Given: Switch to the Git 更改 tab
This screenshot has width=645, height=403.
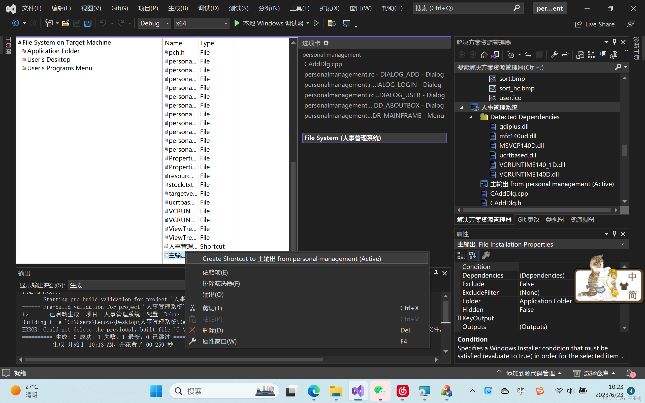Looking at the screenshot, I should coord(528,219).
